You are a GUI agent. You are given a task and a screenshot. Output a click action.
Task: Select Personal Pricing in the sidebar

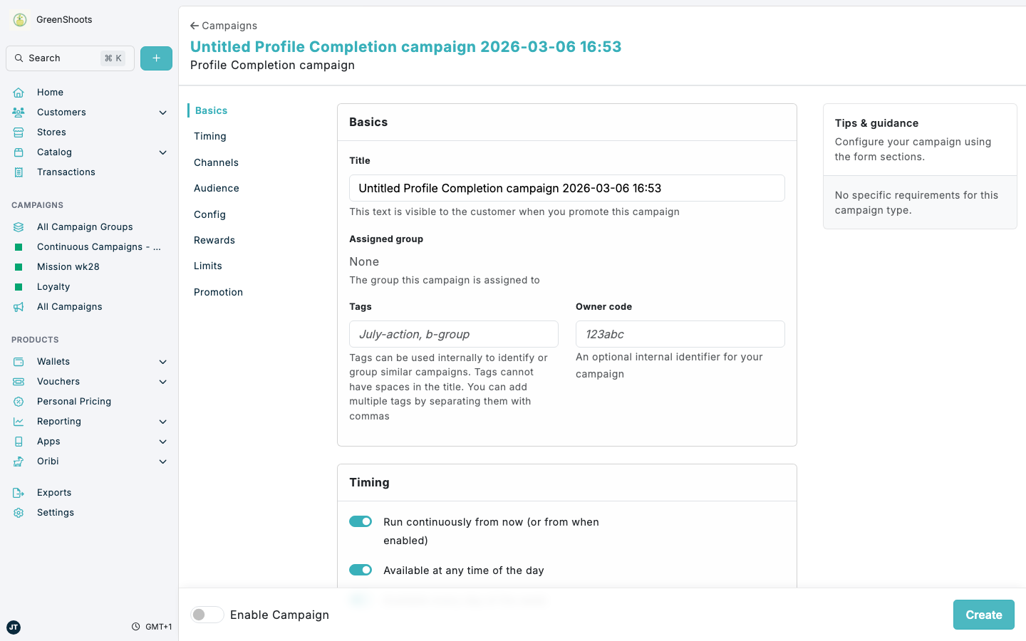pos(73,401)
